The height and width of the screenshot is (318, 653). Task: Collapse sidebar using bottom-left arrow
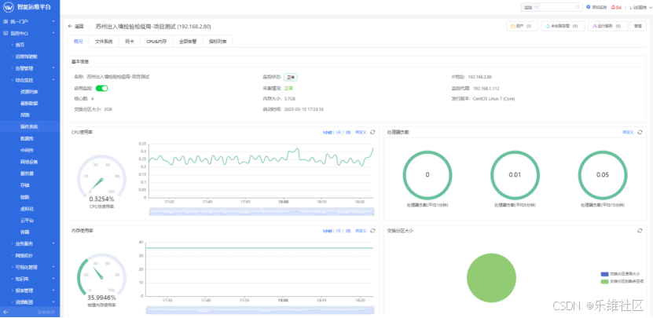6,312
